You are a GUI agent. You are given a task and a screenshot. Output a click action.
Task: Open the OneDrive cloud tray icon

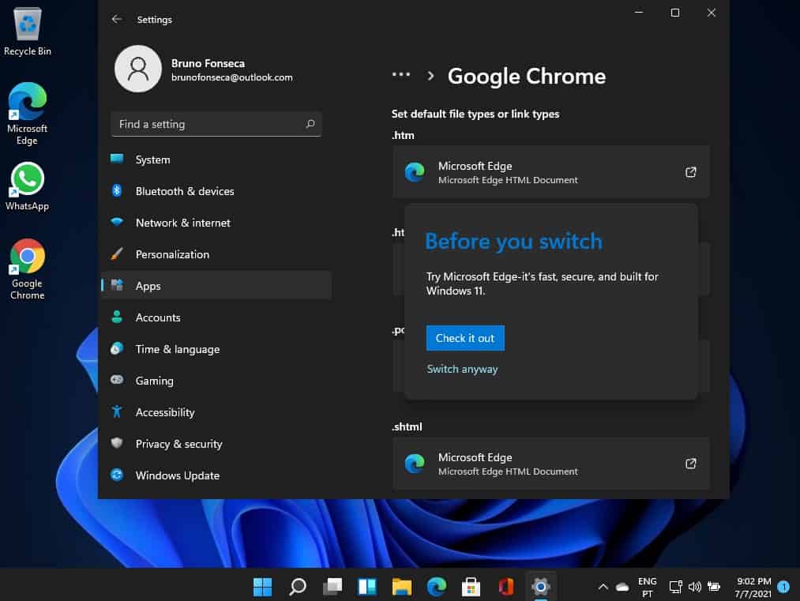click(x=622, y=588)
